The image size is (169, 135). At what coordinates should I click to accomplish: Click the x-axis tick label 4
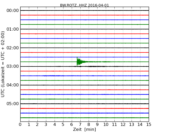[x=55, y=125]
